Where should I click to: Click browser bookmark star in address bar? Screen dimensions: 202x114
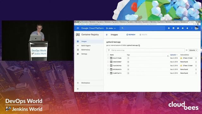(196, 24)
